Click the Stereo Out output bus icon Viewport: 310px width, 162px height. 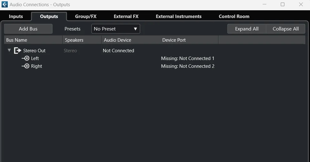tap(17, 50)
